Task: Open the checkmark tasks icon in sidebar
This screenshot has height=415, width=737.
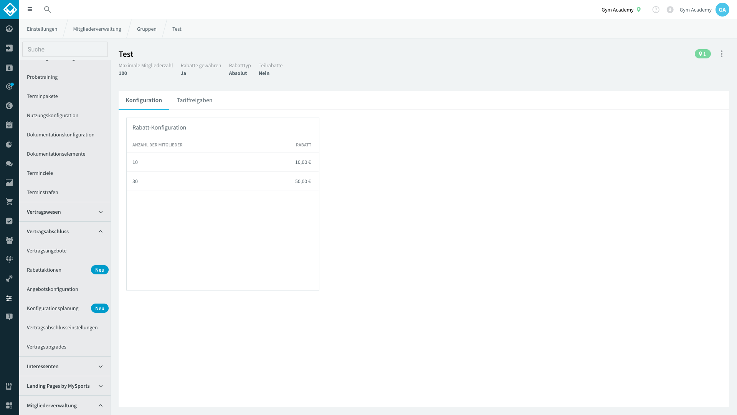Action: pyautogui.click(x=9, y=221)
